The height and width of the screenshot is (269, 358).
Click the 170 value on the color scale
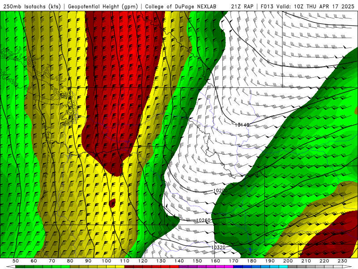point(234,261)
